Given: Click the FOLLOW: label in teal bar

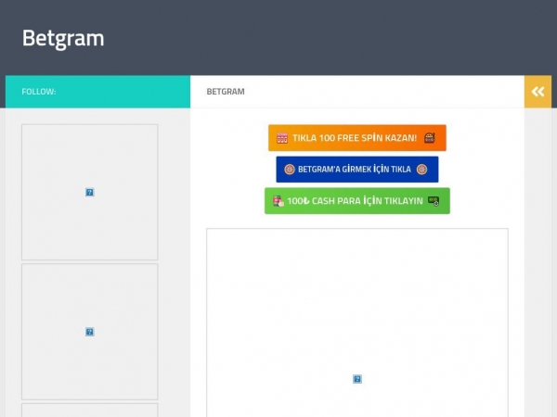Looking at the screenshot, I should (x=39, y=92).
